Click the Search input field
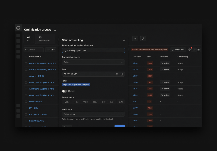 point(34,50)
